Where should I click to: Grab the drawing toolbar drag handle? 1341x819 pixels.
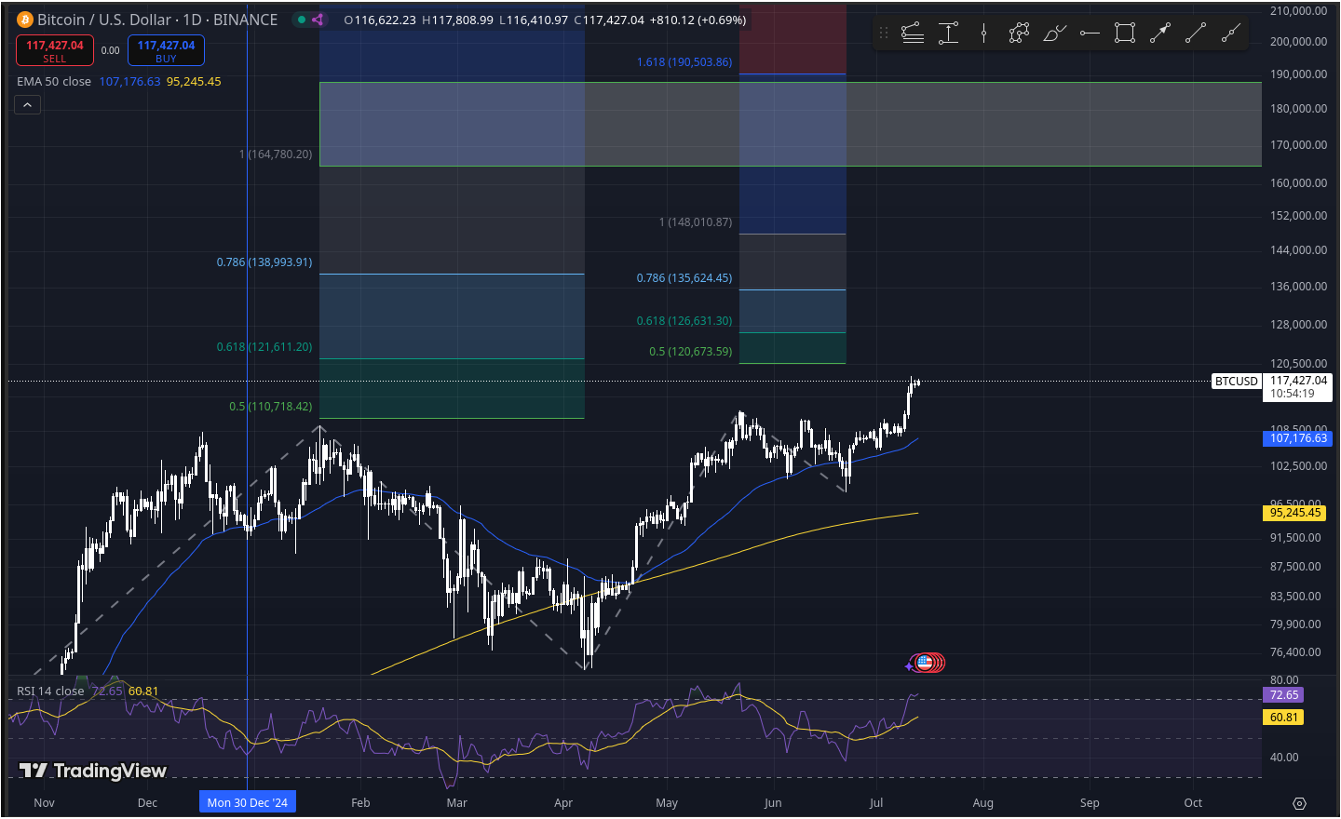(x=884, y=34)
